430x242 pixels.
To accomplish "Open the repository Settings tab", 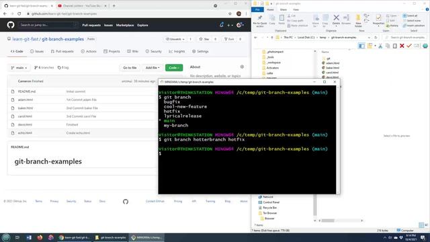I will coord(200,51).
